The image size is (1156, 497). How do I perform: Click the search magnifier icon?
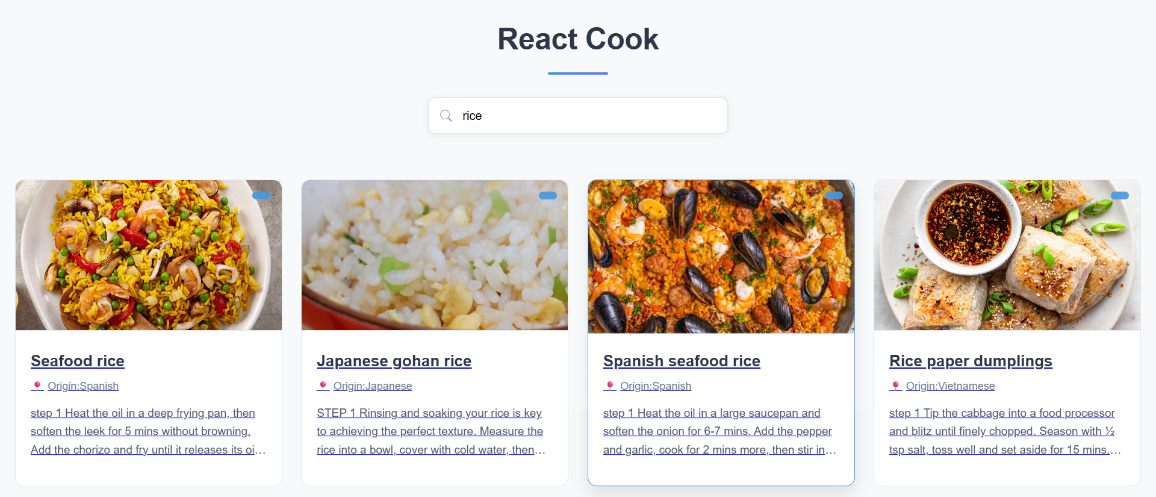(446, 115)
